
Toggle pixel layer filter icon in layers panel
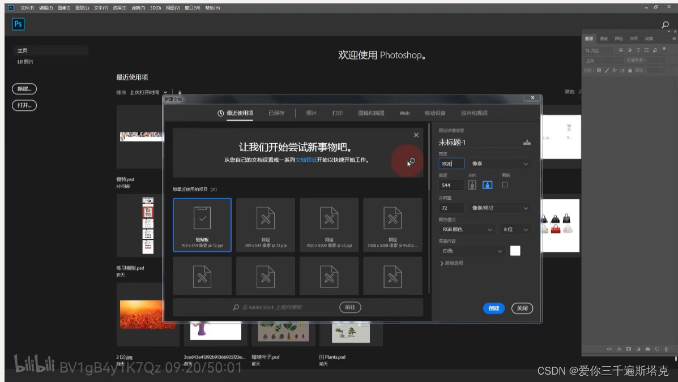[x=621, y=50]
